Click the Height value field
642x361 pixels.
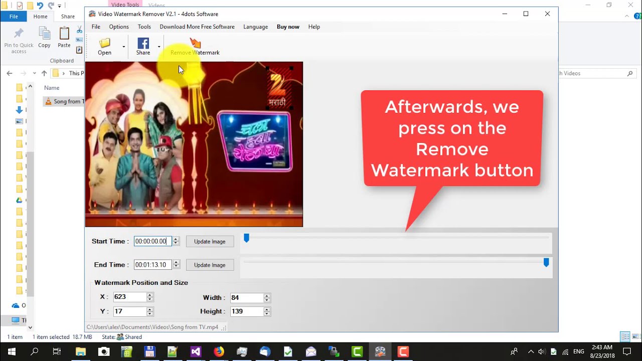246,311
